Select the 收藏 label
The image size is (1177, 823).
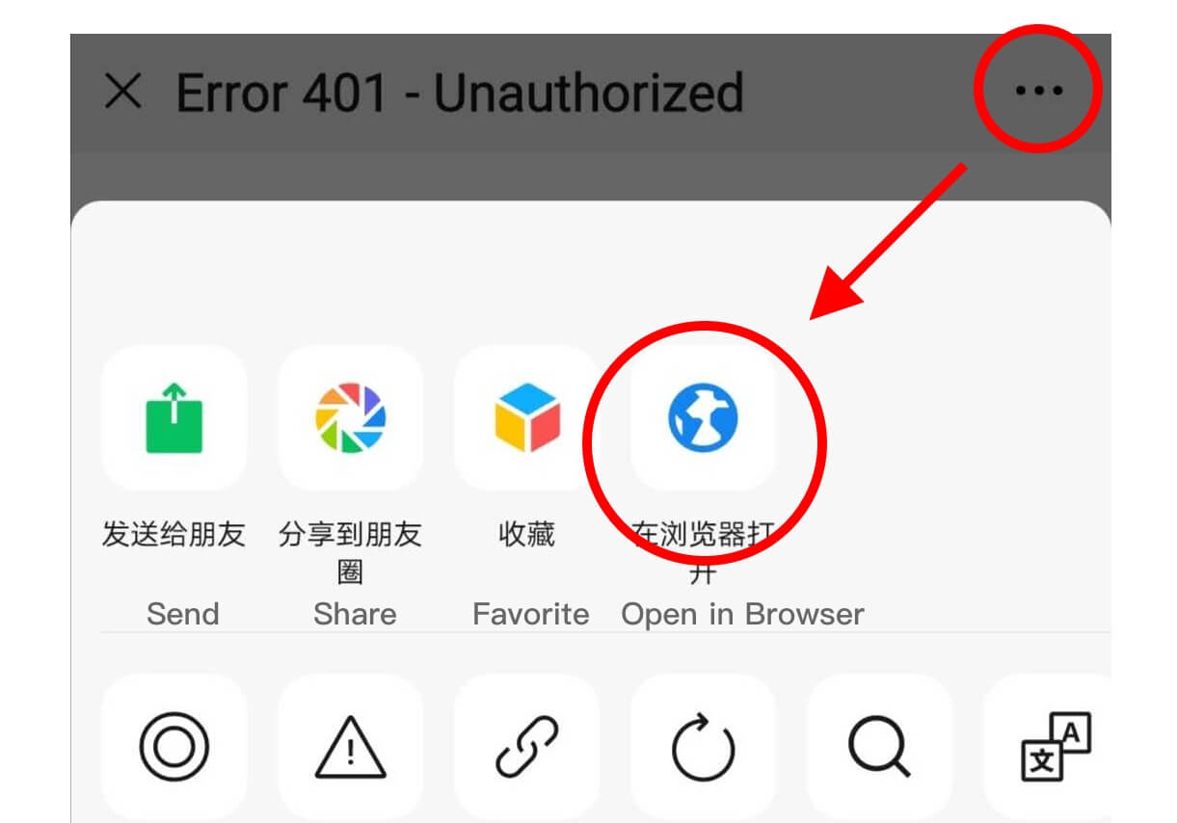point(526,534)
